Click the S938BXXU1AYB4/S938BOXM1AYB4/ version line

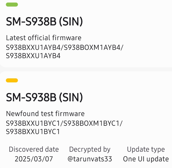coord(64,47)
